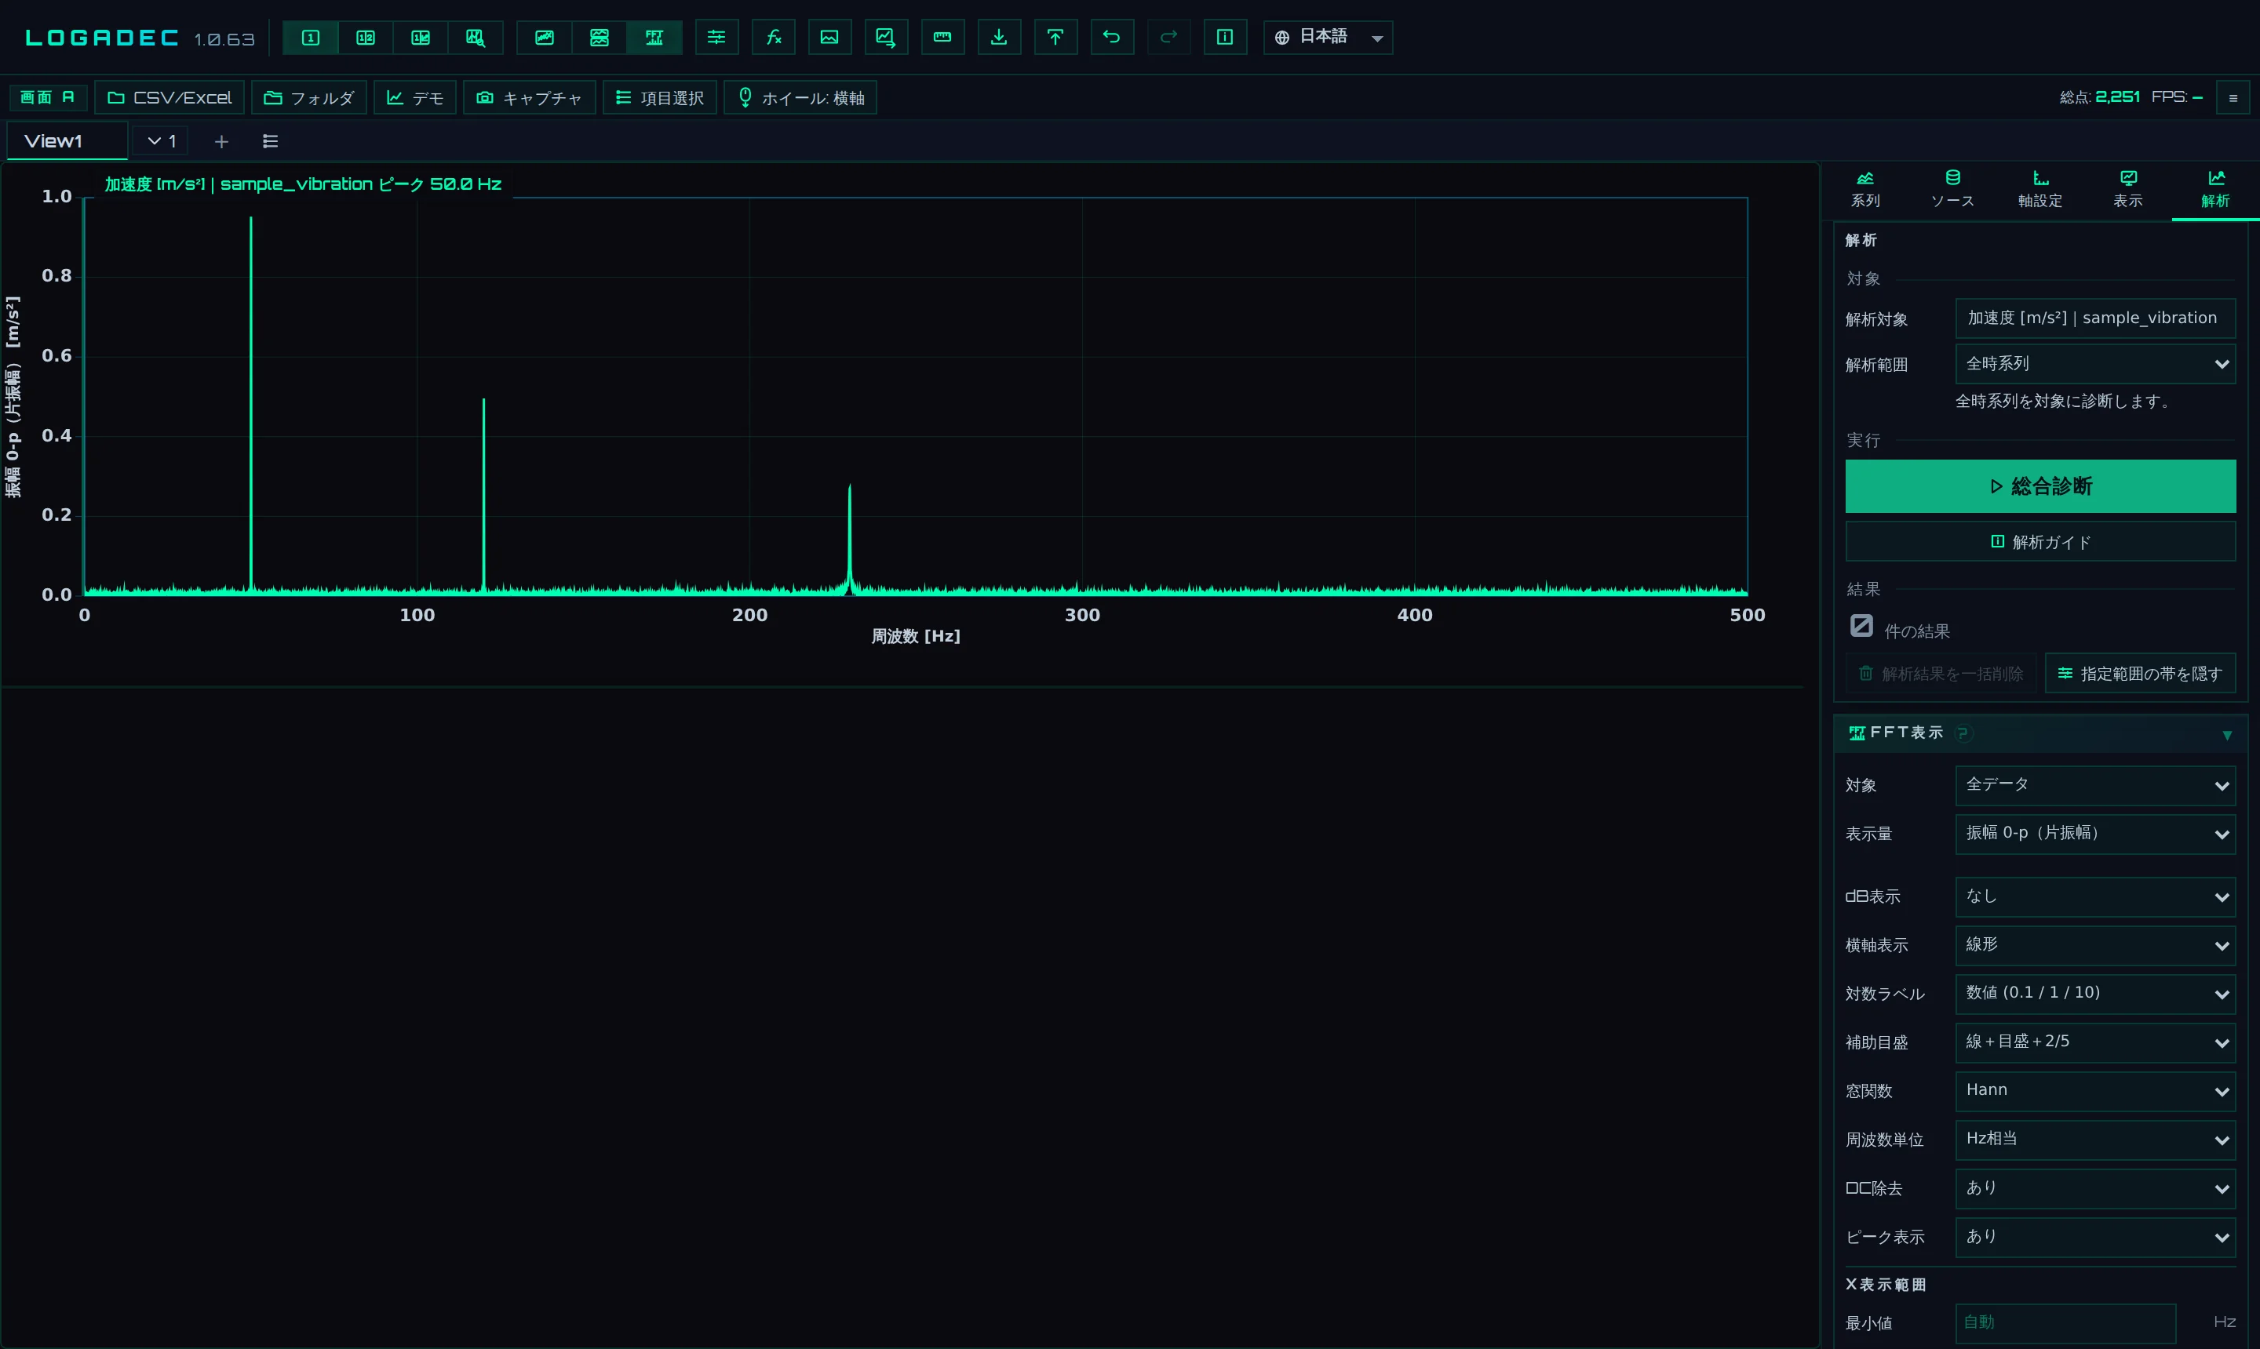Viewport: 2260px width, 1349px height.
Task: Open the sliders settings icon
Action: 716,38
